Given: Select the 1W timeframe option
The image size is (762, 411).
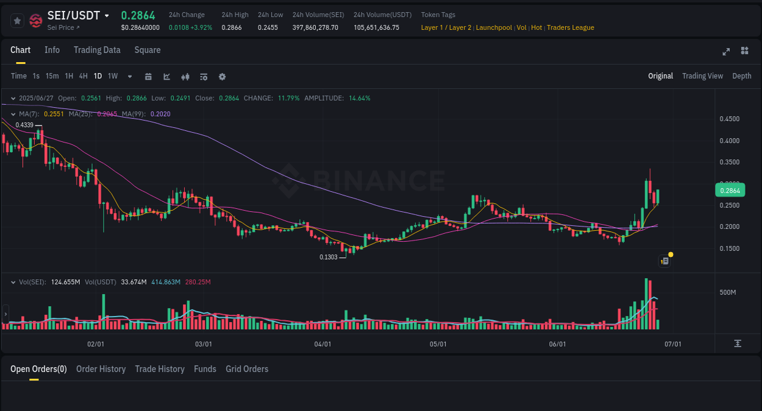Looking at the screenshot, I should click(x=112, y=76).
